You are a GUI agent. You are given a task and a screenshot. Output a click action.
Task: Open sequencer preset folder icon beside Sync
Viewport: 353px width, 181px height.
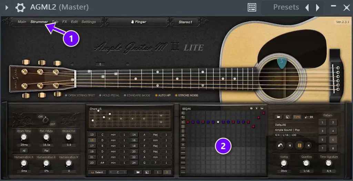pyautogui.click(x=278, y=117)
